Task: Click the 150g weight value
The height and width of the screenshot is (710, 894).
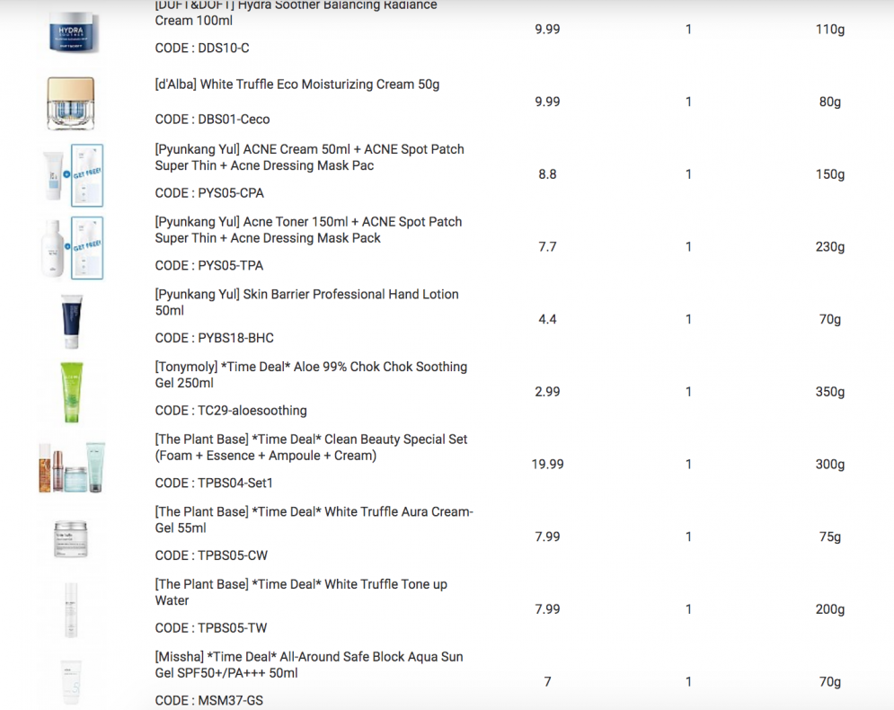Action: [x=829, y=174]
